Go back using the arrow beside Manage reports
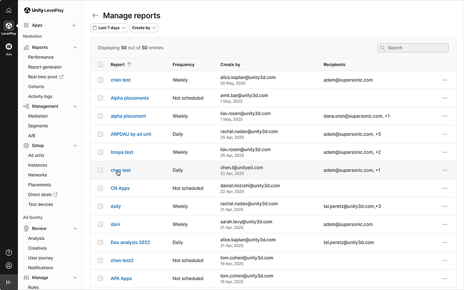 [x=95, y=15]
